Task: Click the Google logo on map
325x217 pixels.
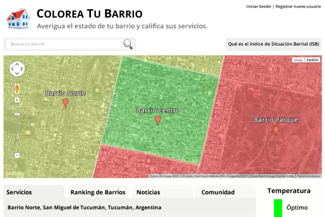Action: click(14, 173)
